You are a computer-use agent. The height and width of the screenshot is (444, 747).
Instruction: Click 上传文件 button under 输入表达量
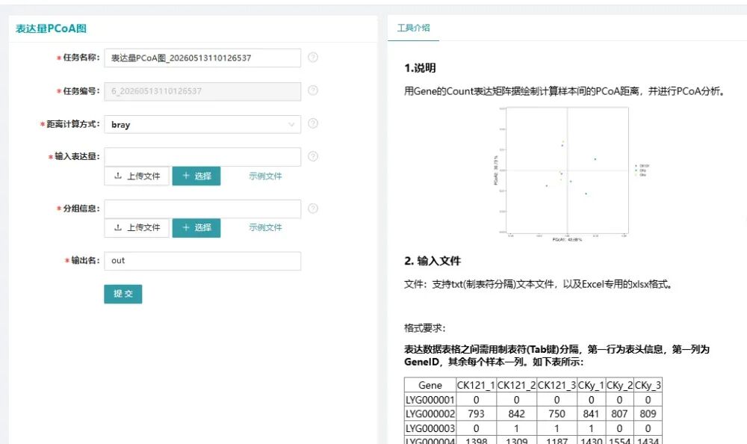coord(137,176)
